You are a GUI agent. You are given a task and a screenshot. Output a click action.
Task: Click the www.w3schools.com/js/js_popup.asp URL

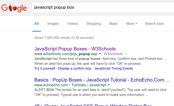pos(66,54)
